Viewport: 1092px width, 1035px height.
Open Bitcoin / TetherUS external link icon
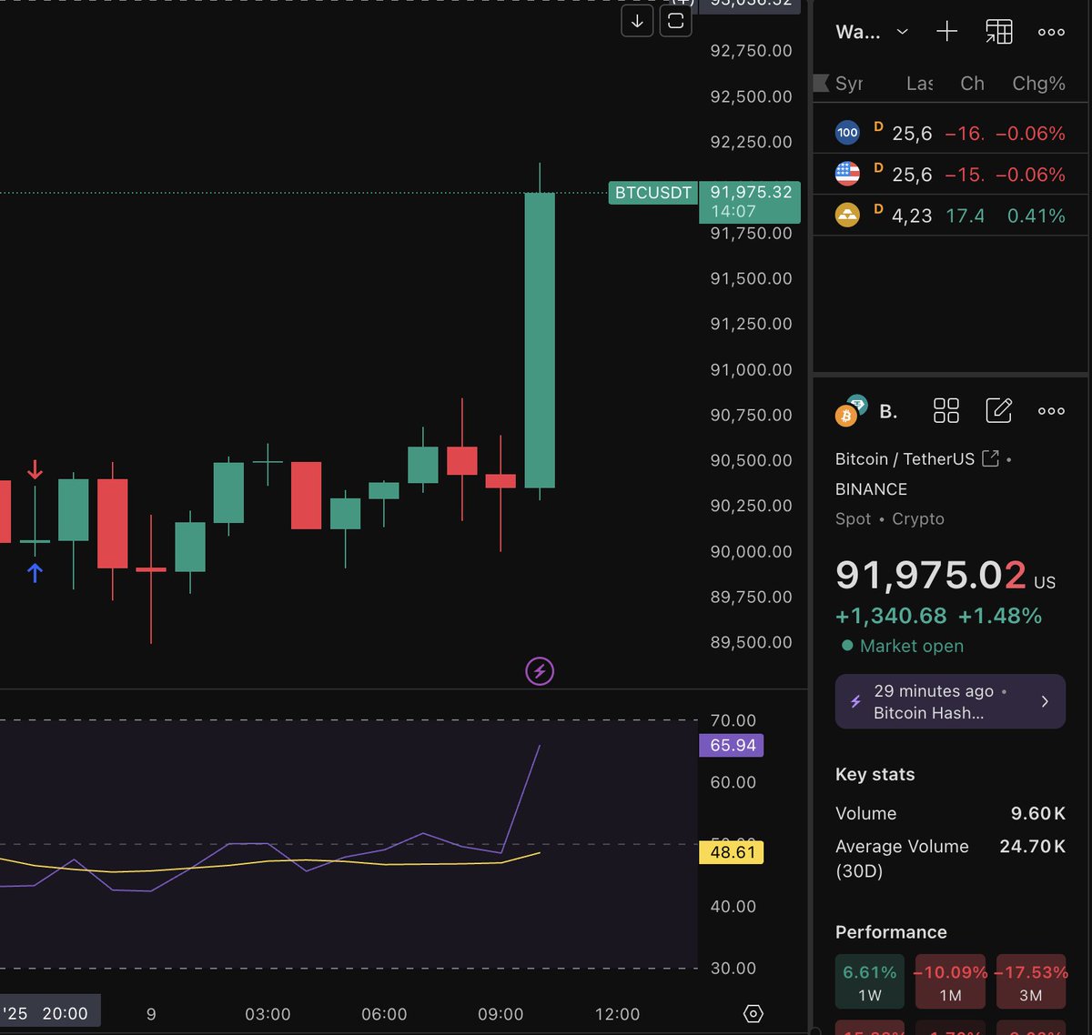click(990, 458)
